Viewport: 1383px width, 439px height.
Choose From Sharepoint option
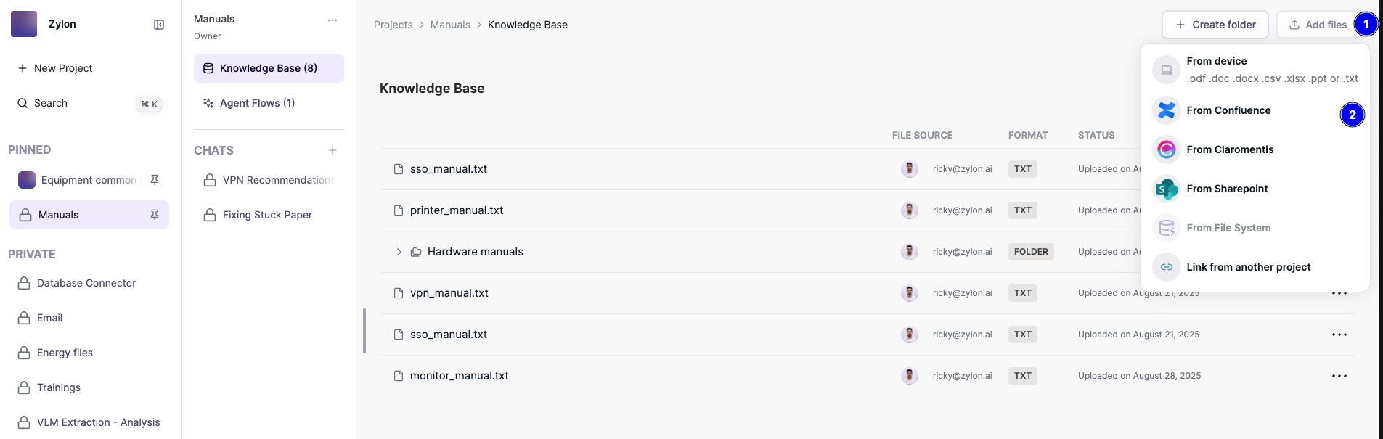point(1227,189)
